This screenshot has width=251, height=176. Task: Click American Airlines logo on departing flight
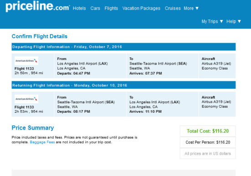tap(26, 60)
